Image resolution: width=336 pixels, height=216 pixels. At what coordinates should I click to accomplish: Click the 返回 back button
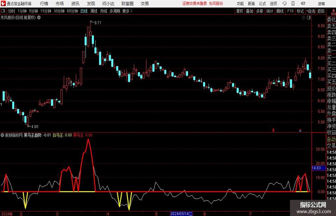click(x=321, y=11)
